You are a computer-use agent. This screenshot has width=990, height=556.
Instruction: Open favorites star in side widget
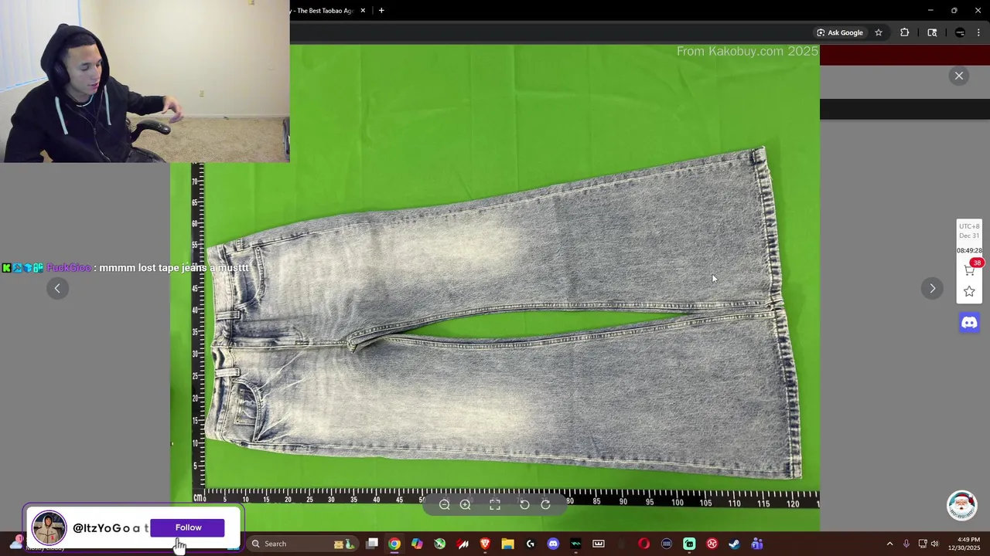click(x=969, y=291)
